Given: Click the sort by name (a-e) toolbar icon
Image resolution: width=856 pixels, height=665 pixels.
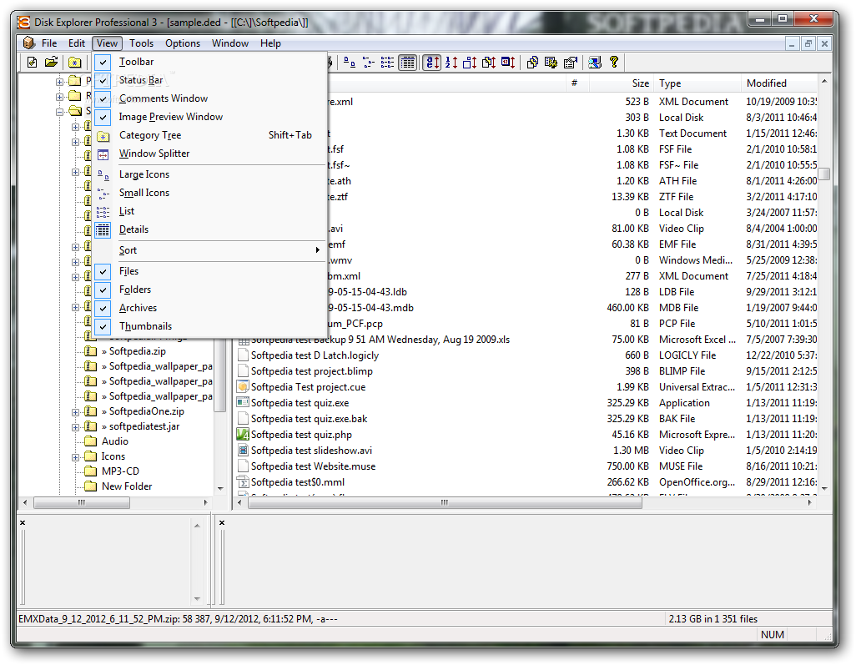Looking at the screenshot, I should pyautogui.click(x=432, y=63).
